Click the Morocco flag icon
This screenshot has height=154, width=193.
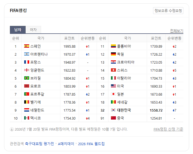coord(27,86)
